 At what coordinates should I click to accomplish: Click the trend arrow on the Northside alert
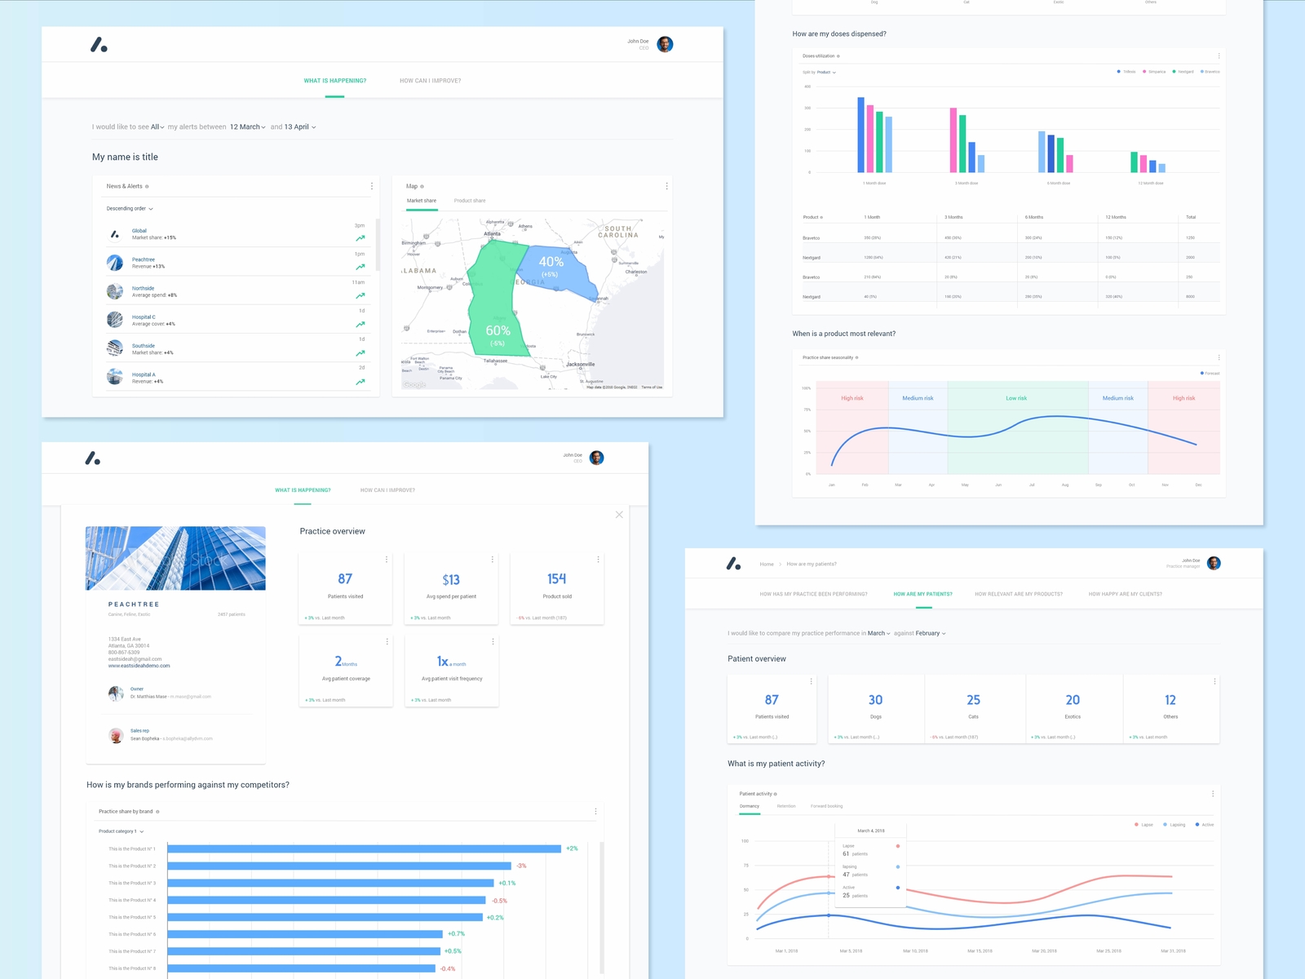click(x=360, y=295)
